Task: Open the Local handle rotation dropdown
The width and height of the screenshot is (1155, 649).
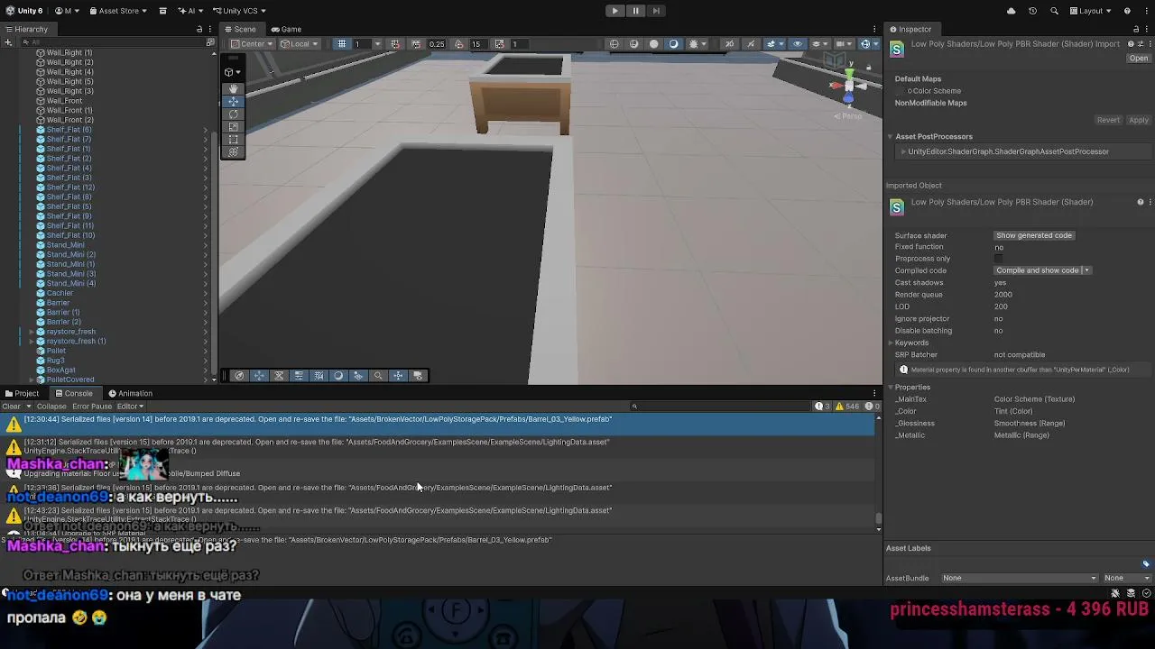Action: (x=299, y=44)
